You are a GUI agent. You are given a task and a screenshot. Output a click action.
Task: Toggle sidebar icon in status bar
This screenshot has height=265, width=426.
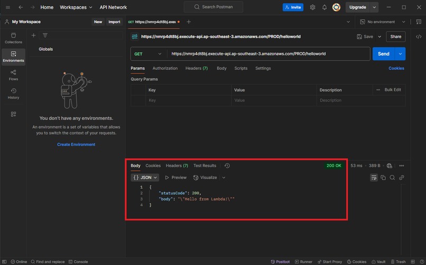pyautogui.click(x=4, y=262)
